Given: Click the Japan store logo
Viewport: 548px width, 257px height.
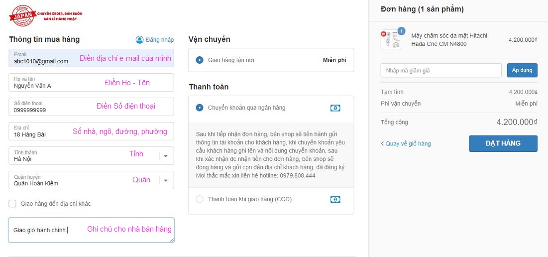Looking at the screenshot, I should pos(23,15).
